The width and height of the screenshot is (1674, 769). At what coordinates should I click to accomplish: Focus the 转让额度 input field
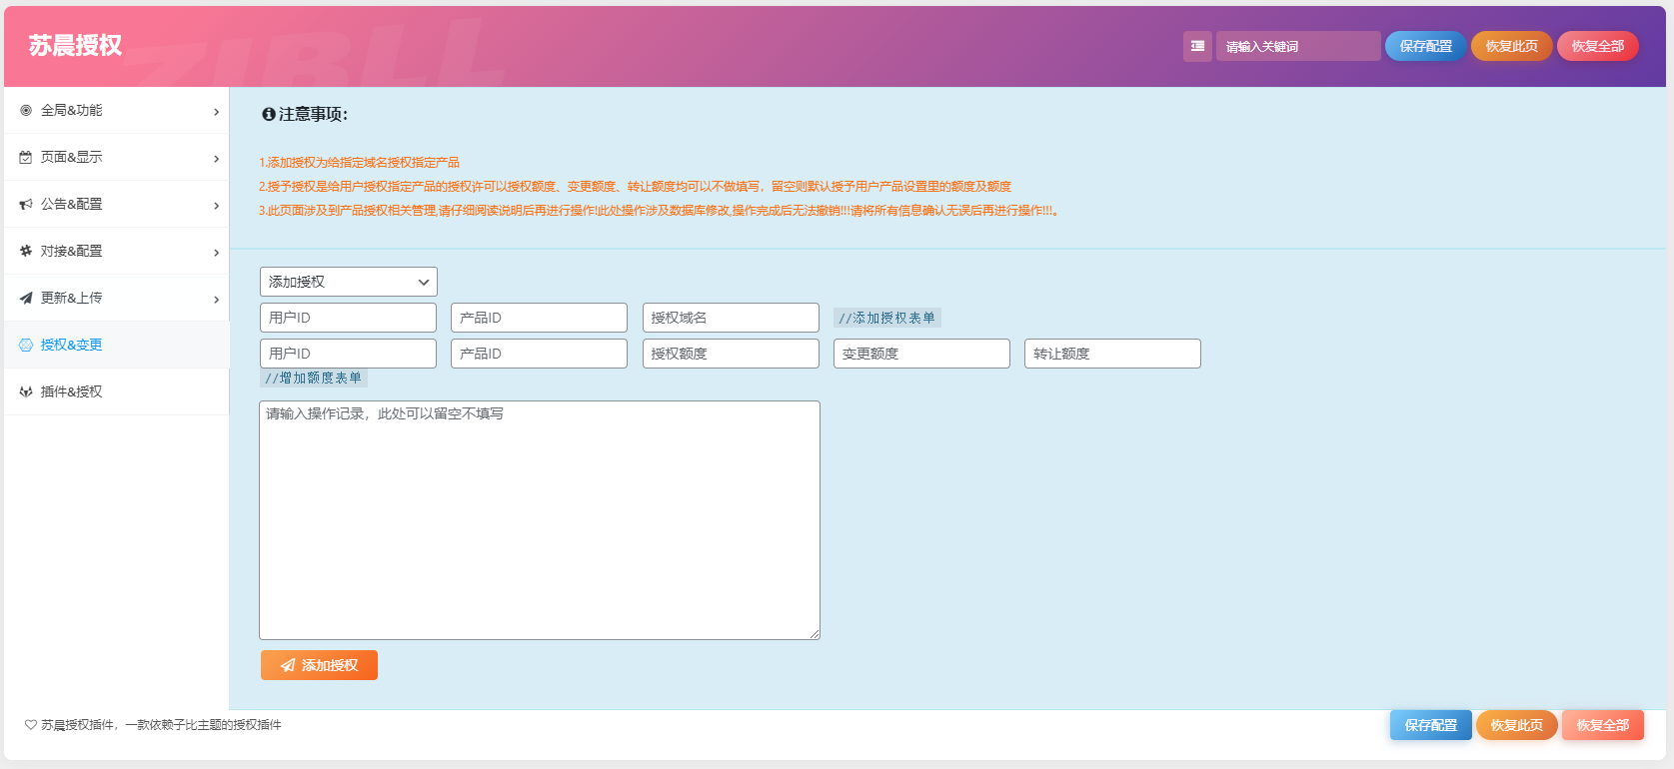click(x=1112, y=354)
